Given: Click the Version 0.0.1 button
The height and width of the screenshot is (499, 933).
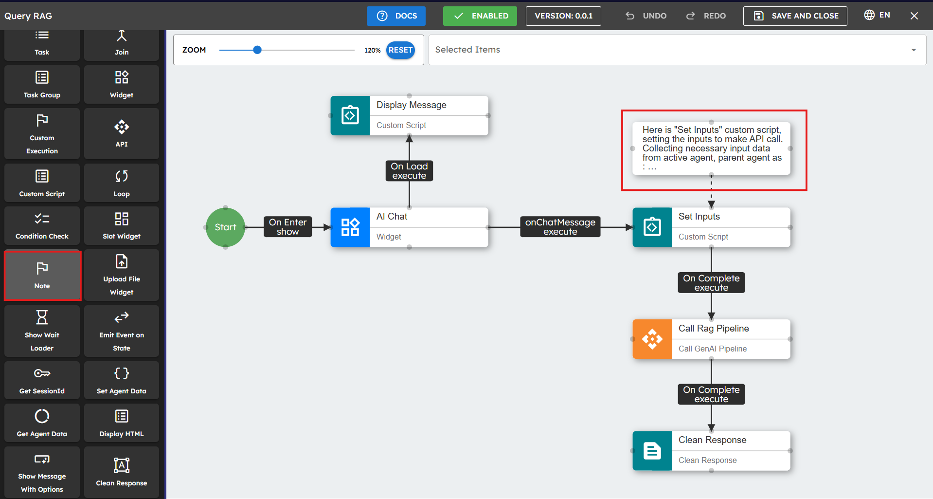Looking at the screenshot, I should point(563,16).
